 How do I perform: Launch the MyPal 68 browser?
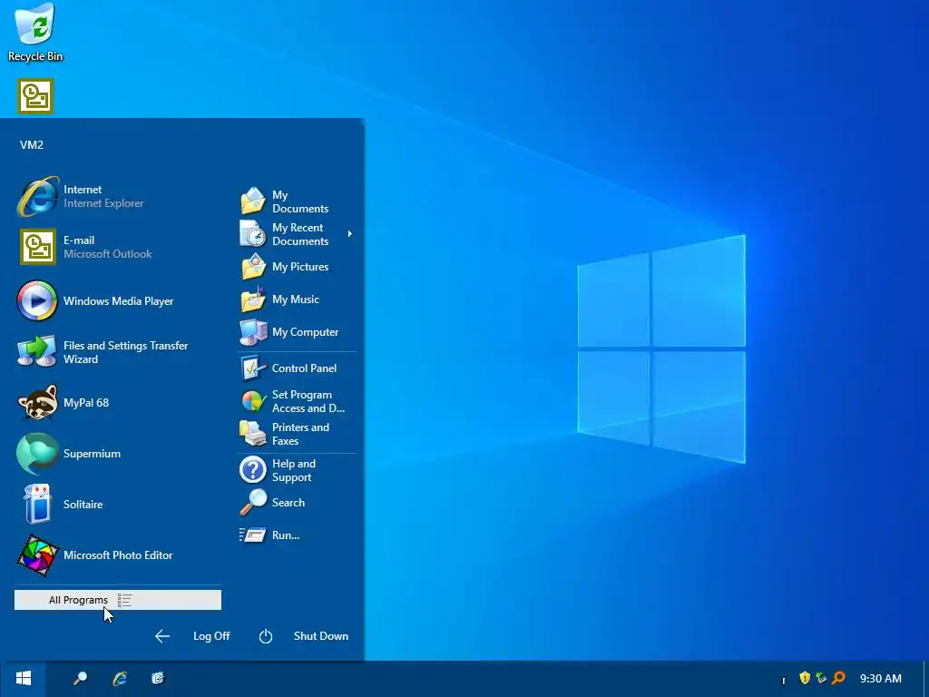[x=119, y=402]
